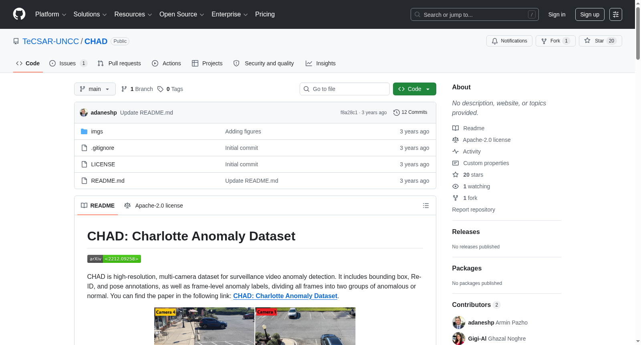Click the commit history clock icon
Image resolution: width=641 pixels, height=345 pixels.
click(397, 113)
